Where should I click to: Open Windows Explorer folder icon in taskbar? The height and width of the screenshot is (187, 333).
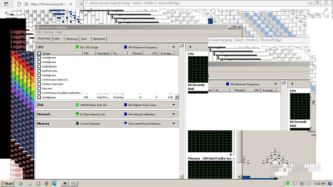coord(29,184)
